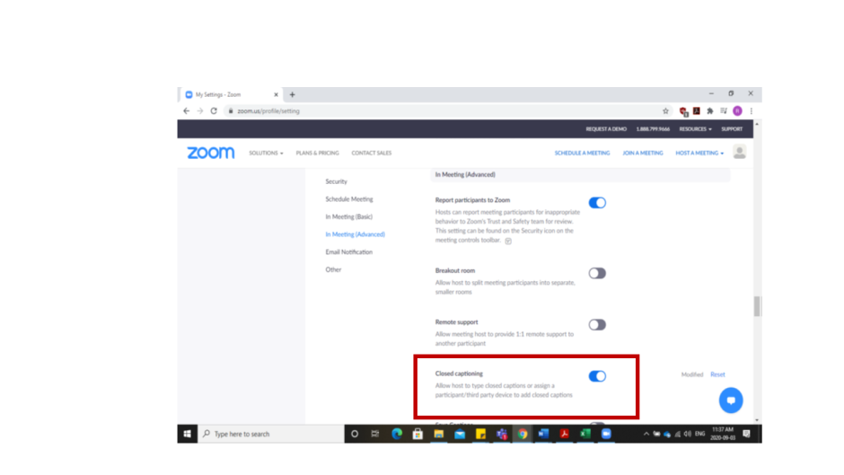Launch Microsoft Edge from taskbar
844x475 pixels.
(397, 434)
